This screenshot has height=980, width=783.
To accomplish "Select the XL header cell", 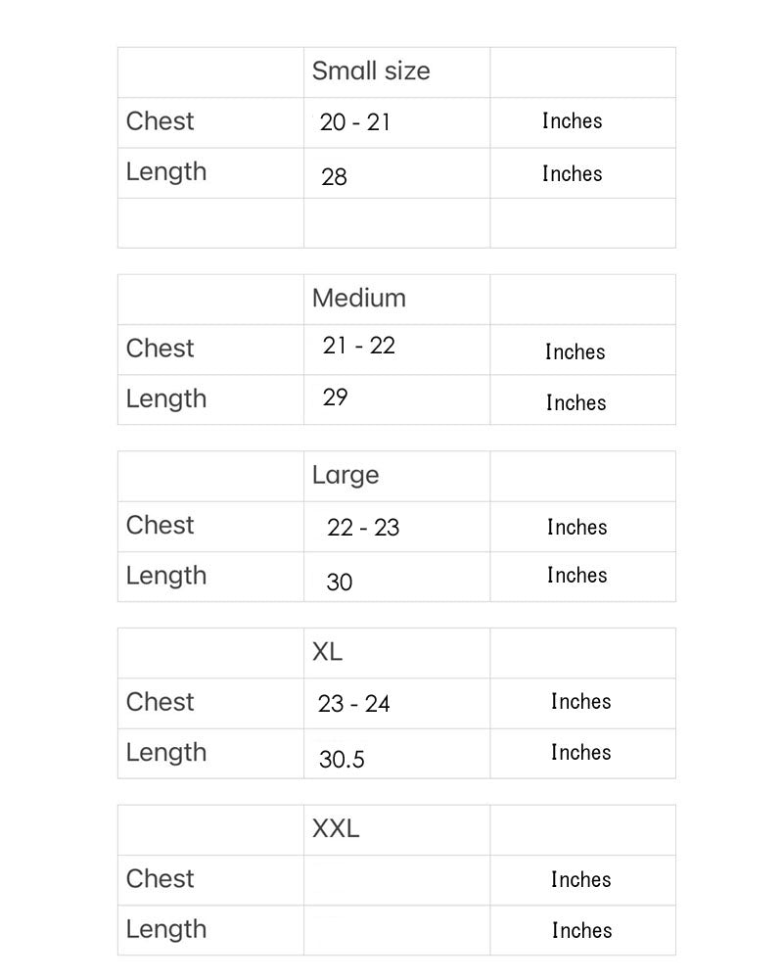I will [327, 652].
